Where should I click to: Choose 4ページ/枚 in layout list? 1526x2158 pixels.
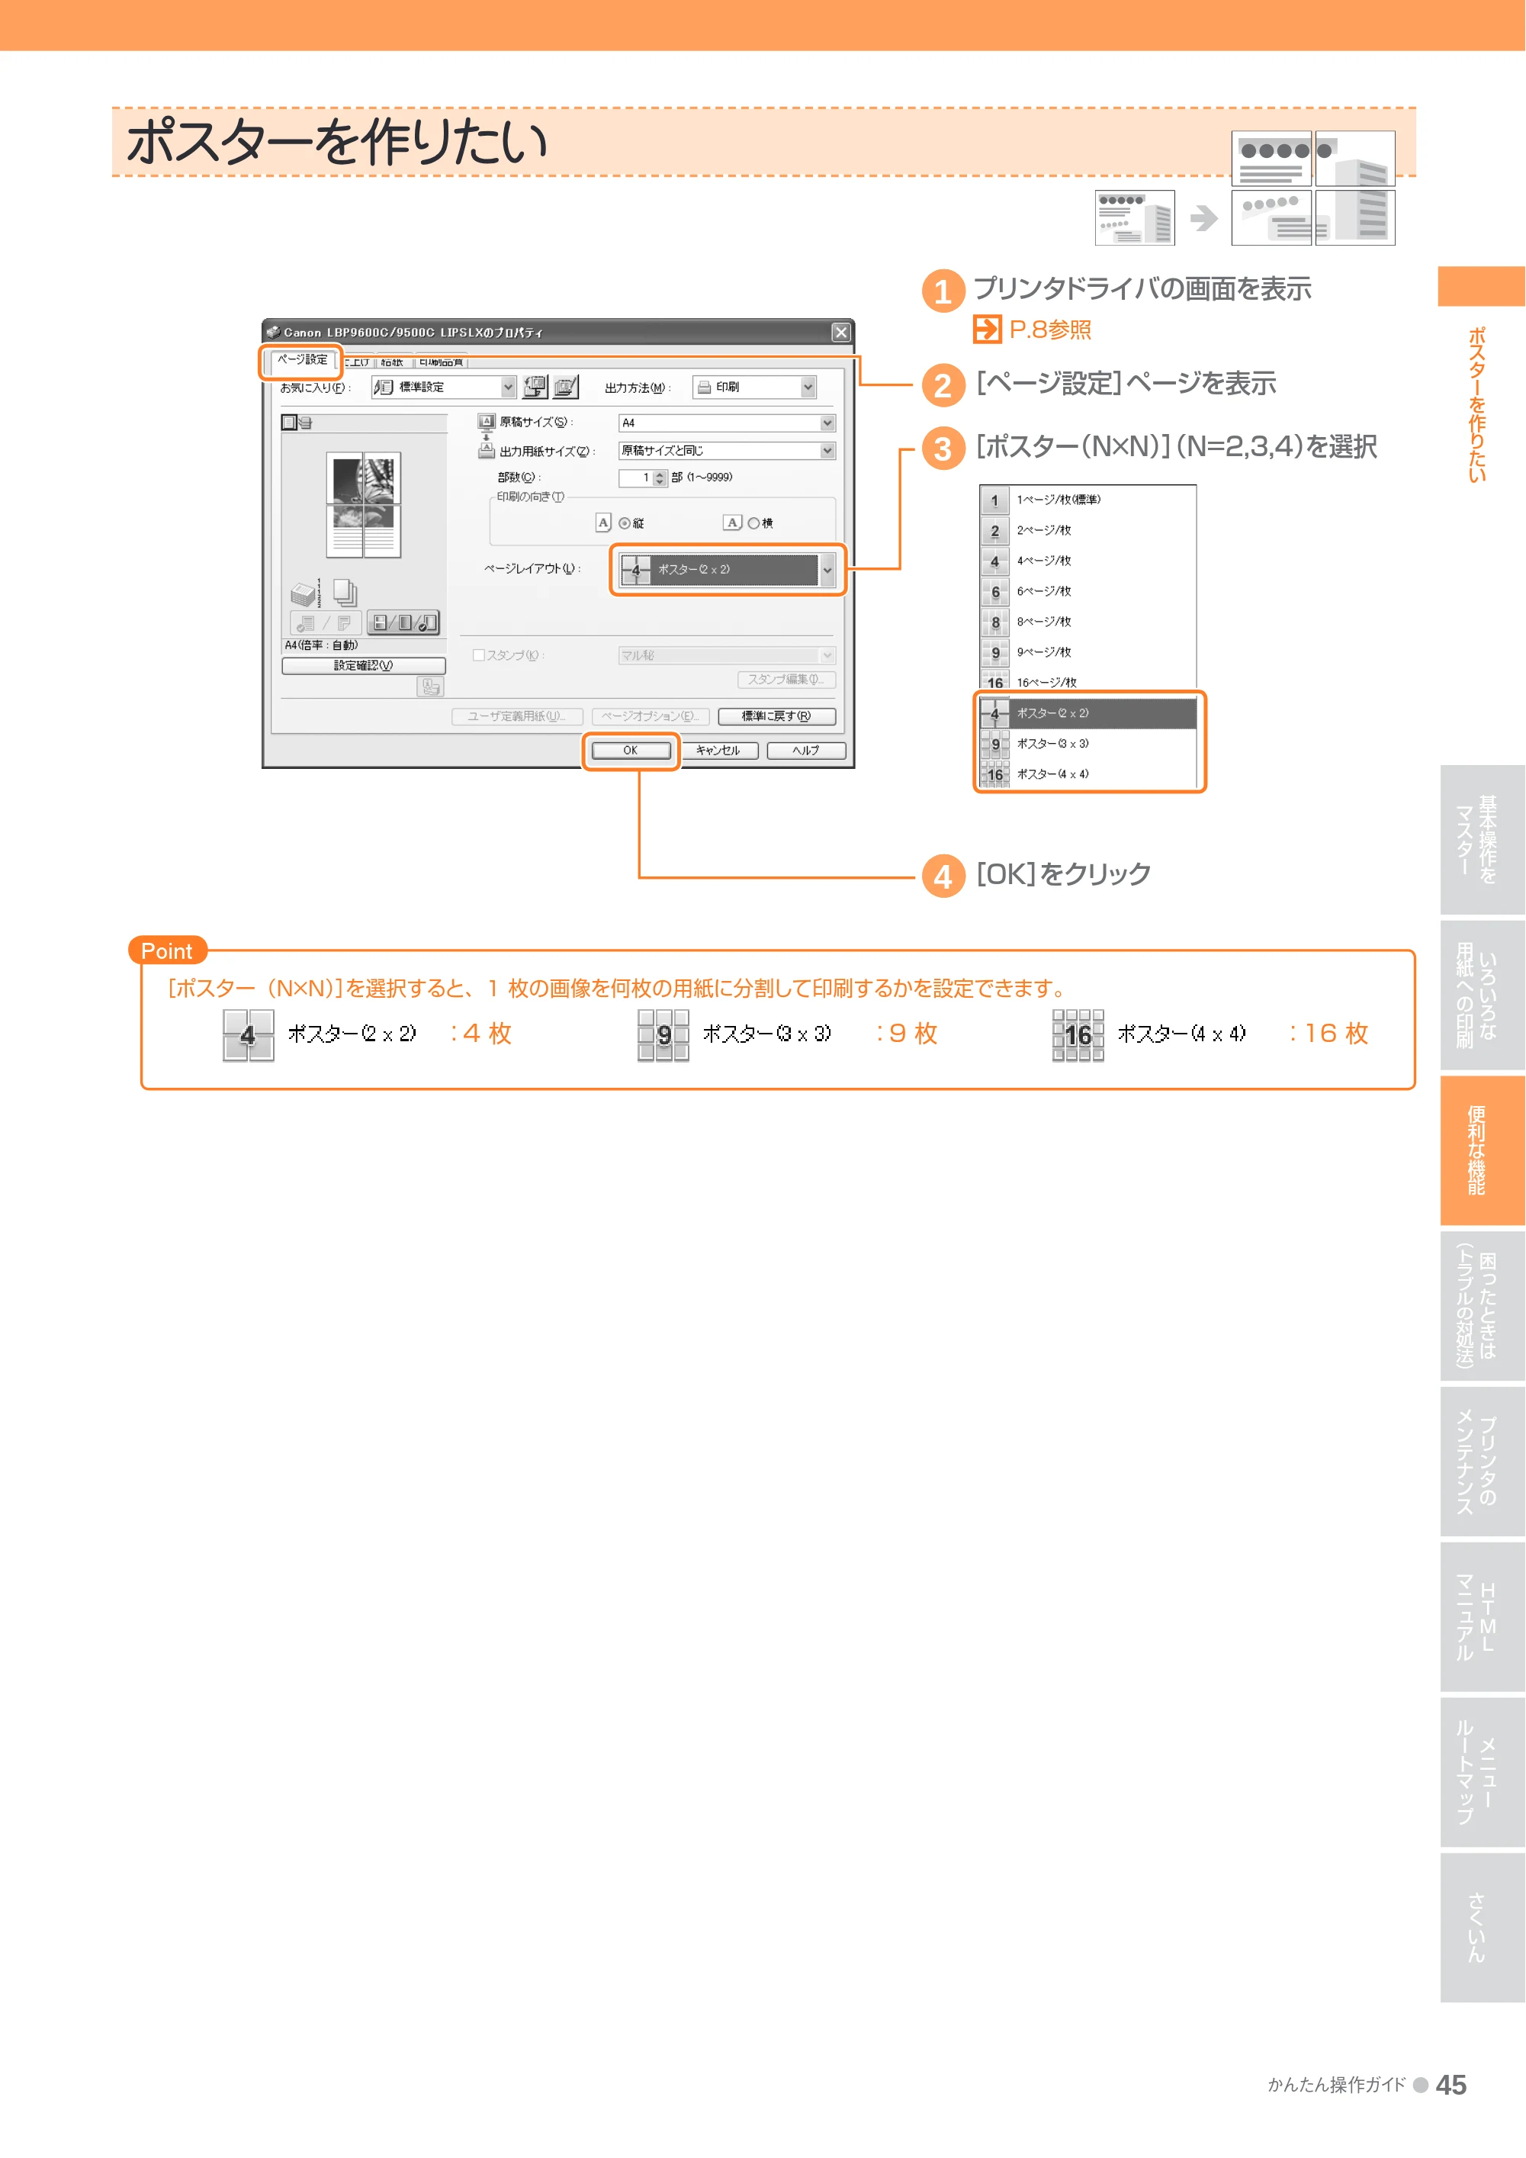click(1088, 561)
